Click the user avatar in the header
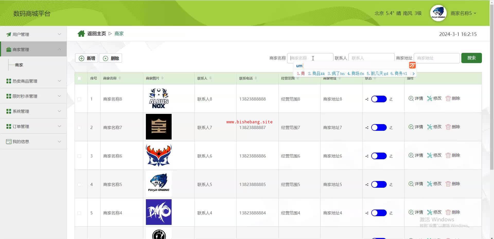Viewport: 494px width, 239px height. click(x=438, y=13)
